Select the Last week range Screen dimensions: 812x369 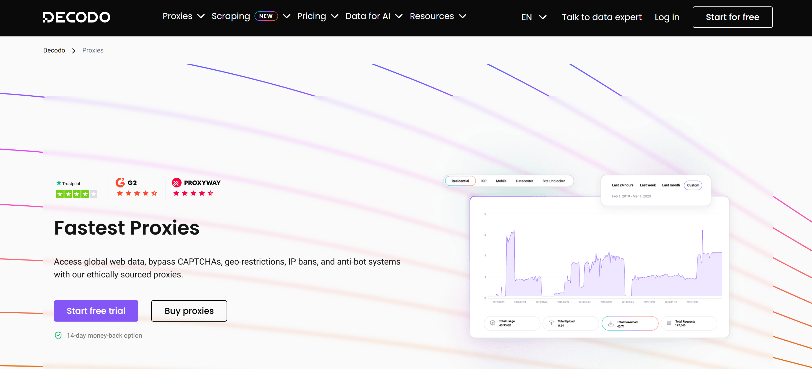648,185
